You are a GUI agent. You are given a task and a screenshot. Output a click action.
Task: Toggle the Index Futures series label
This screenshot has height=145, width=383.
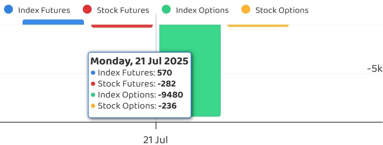[44, 10]
